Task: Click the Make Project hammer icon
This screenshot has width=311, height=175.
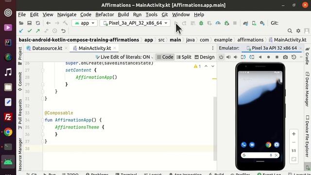Action: (x=65, y=23)
